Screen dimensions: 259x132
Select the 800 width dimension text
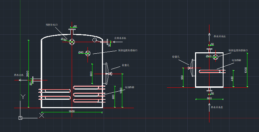click(x=209, y=98)
